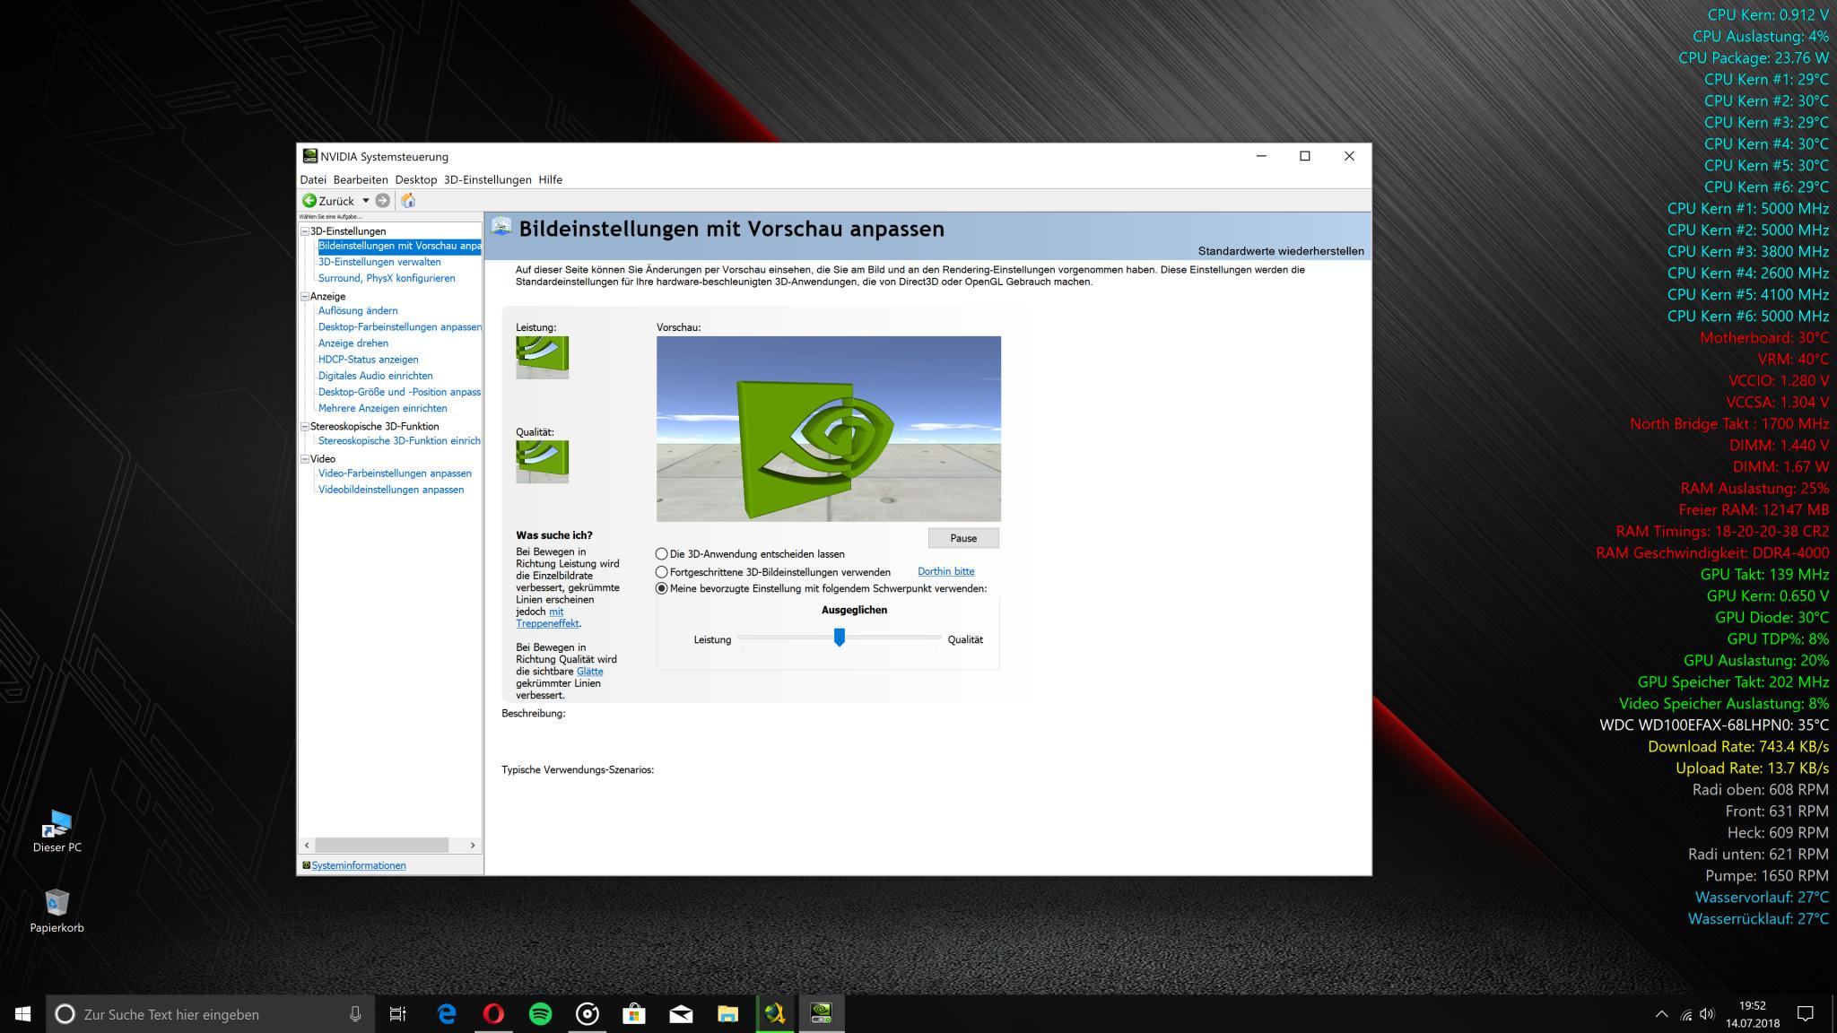The width and height of the screenshot is (1837, 1033).
Task: Open the Windows Start menu
Action: pos(23,1014)
